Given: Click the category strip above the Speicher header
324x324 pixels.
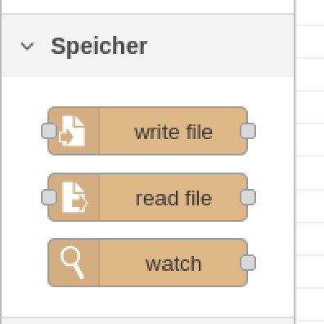Looking at the screenshot, I should (147, 7).
